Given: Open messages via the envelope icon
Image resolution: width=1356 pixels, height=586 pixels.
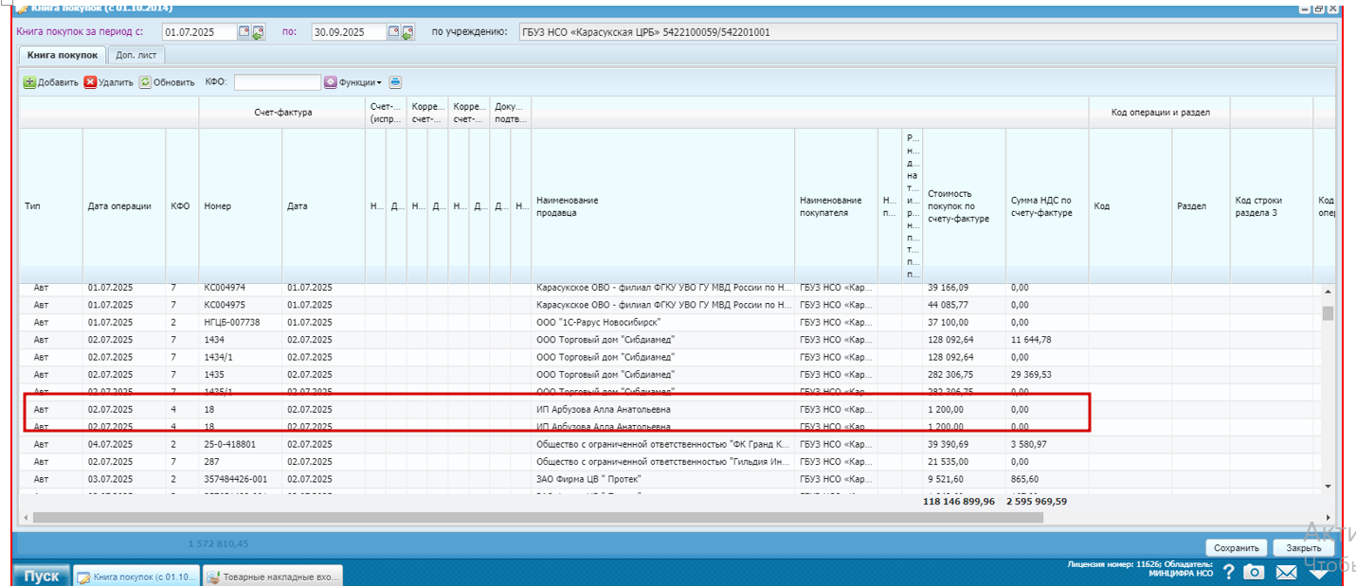Looking at the screenshot, I should click(x=1286, y=572).
